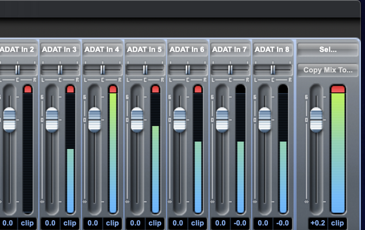Click the ADAT In 4 peak readout clip
This screenshot has width=365, height=230.
point(113,223)
